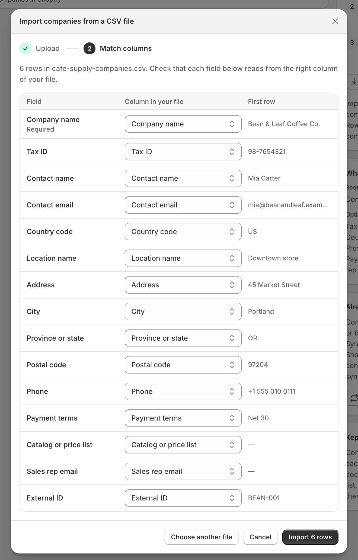Click the 'Sales rep email' field label
This screenshot has height=560, width=358.
(52, 471)
